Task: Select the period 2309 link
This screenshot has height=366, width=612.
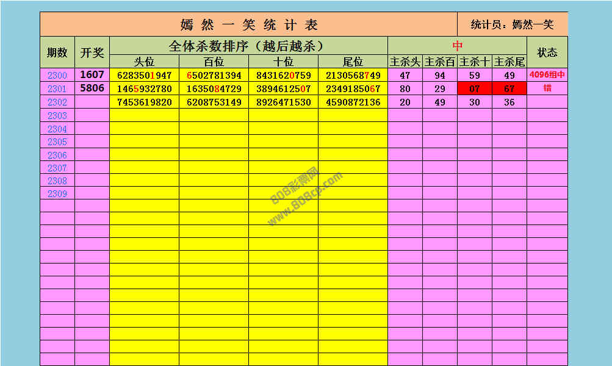Action: tap(57, 194)
